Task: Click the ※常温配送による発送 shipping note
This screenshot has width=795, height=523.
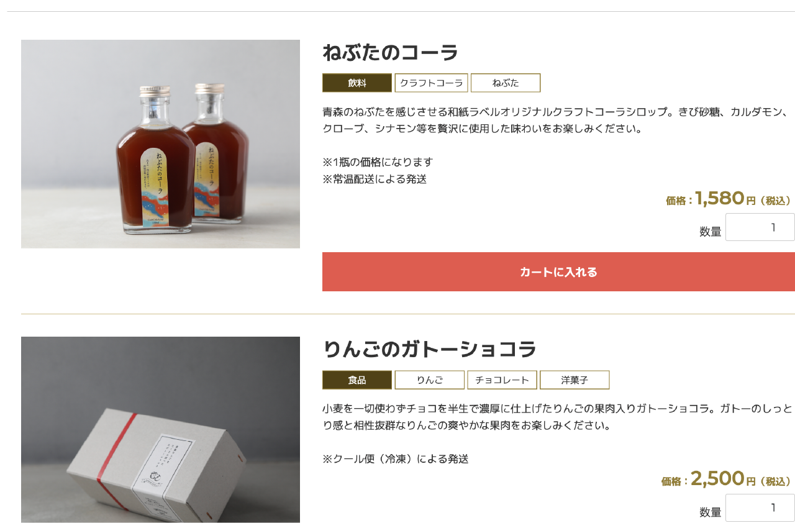Action: 375,179
